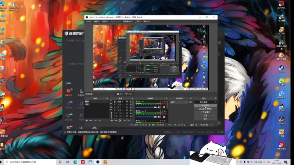
Task: Pop out the 来源 dock using its header icon
Action: [x=132, y=98]
